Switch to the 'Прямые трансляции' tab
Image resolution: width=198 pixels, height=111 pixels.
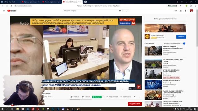pos(31,2)
